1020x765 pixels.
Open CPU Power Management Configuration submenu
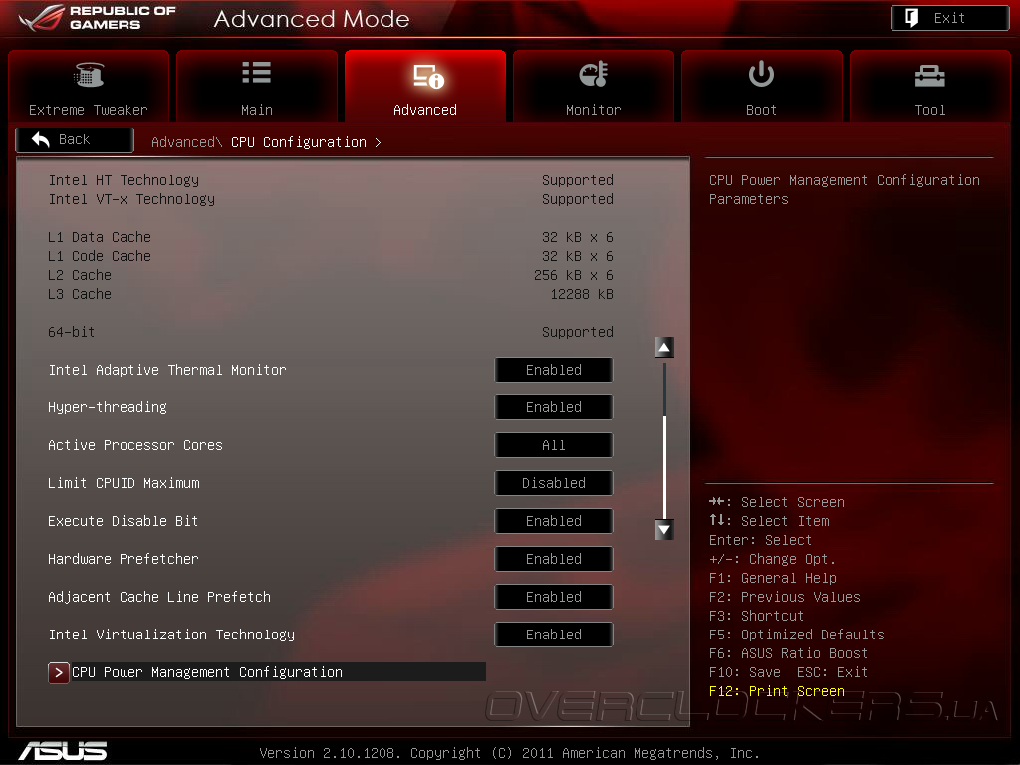267,672
